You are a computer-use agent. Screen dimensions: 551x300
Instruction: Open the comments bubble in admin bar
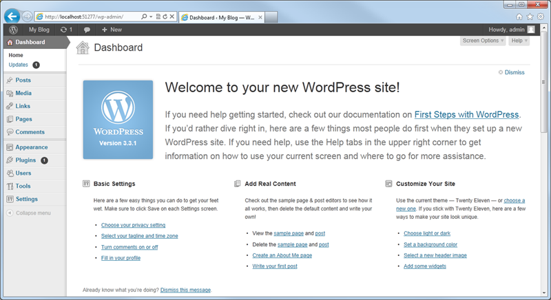[x=87, y=30]
